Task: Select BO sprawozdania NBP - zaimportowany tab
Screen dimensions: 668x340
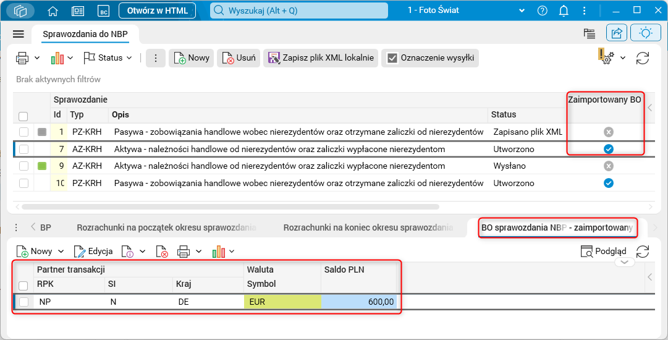Action: pos(557,227)
